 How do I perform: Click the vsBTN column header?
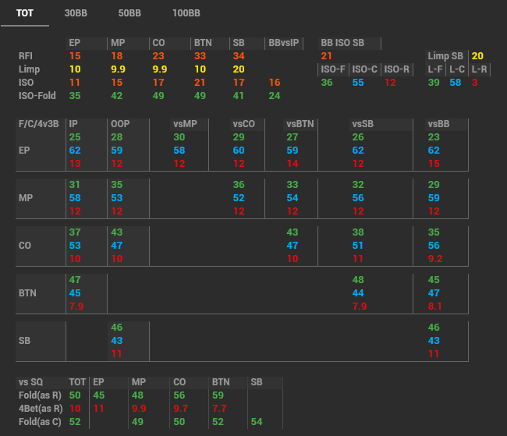300,123
